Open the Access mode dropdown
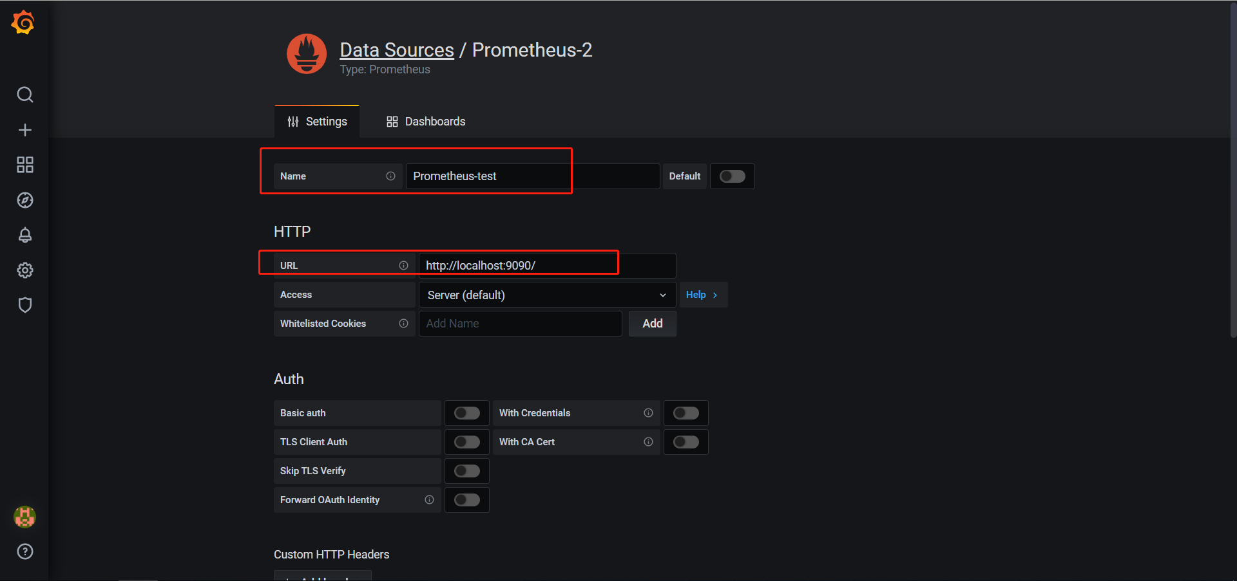Screen dimensions: 1237x581 pyautogui.click(x=546, y=294)
